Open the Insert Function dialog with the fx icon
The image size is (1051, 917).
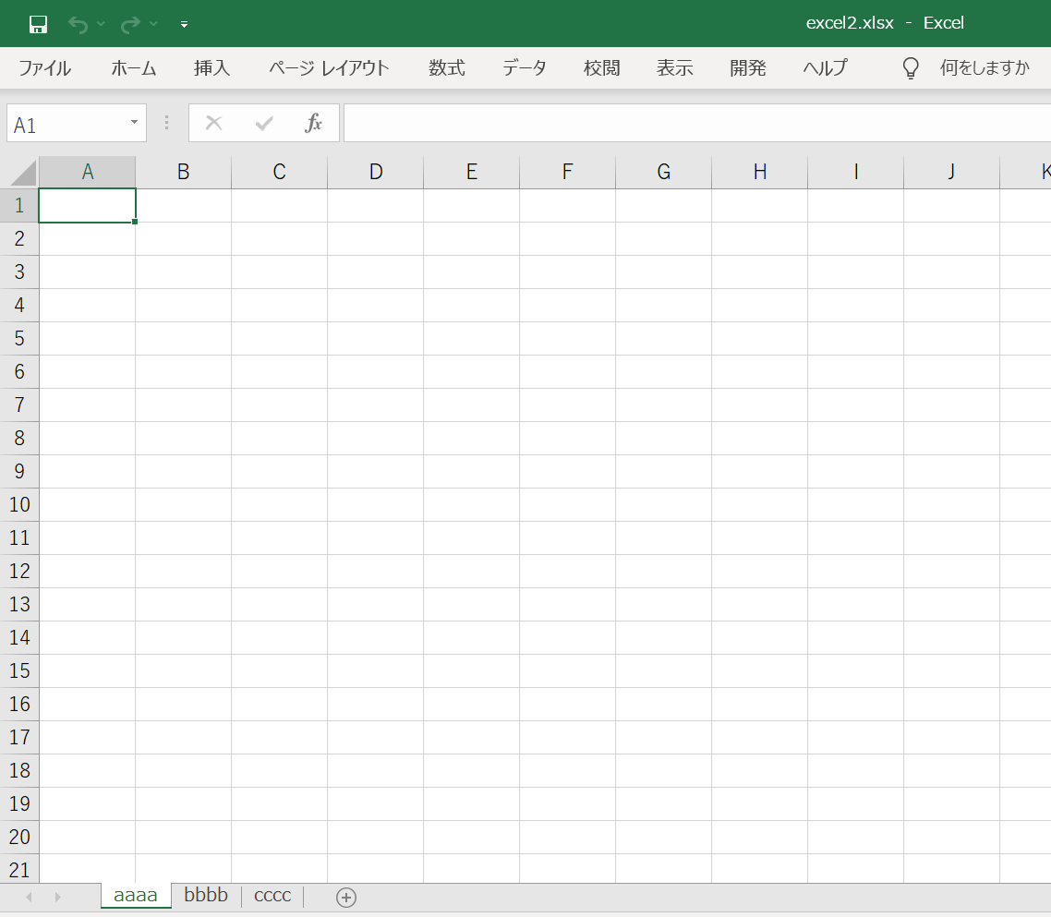pyautogui.click(x=314, y=122)
